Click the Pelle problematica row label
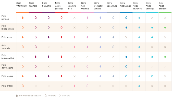This screenshot has width=172, height=100. tap(8, 57)
